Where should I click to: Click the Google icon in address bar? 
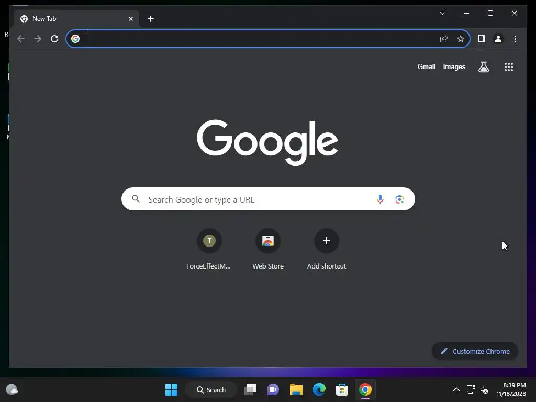coord(75,39)
